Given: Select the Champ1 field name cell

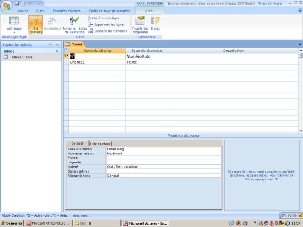Looking at the screenshot, I should [98, 62].
